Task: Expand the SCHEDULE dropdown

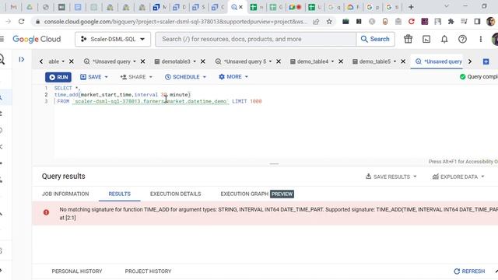Action: 204,77
